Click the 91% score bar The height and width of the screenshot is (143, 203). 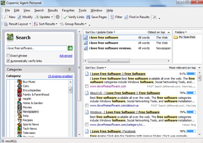click(191, 74)
